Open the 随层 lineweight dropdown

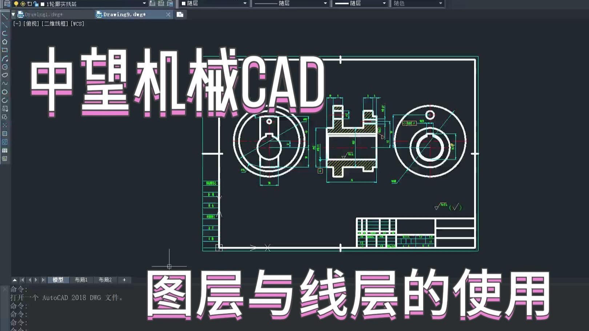tap(384, 3)
